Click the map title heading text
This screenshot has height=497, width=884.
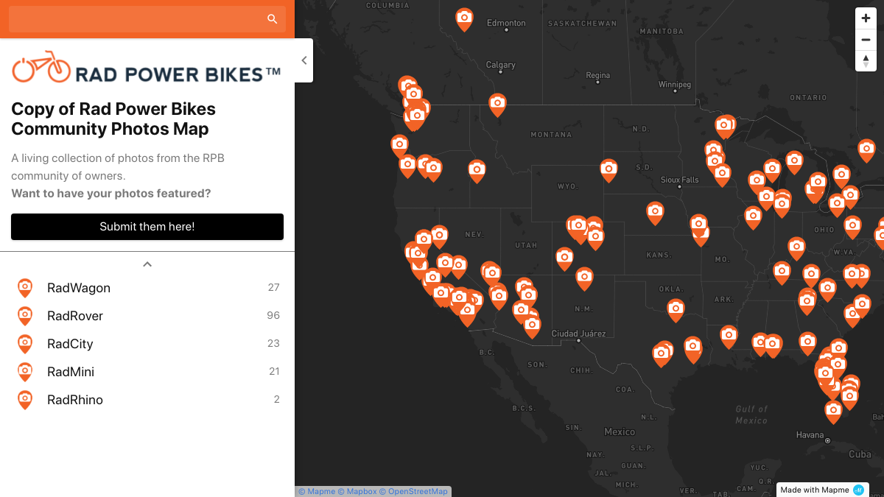(113, 119)
